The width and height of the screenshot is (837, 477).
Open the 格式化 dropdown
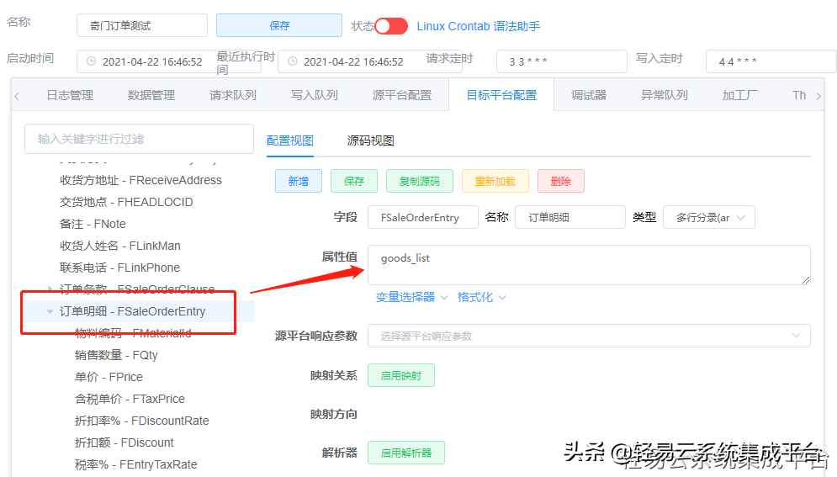tap(481, 297)
